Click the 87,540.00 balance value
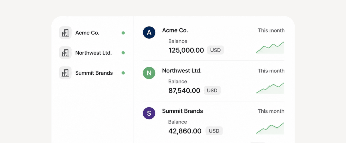 coord(184,91)
